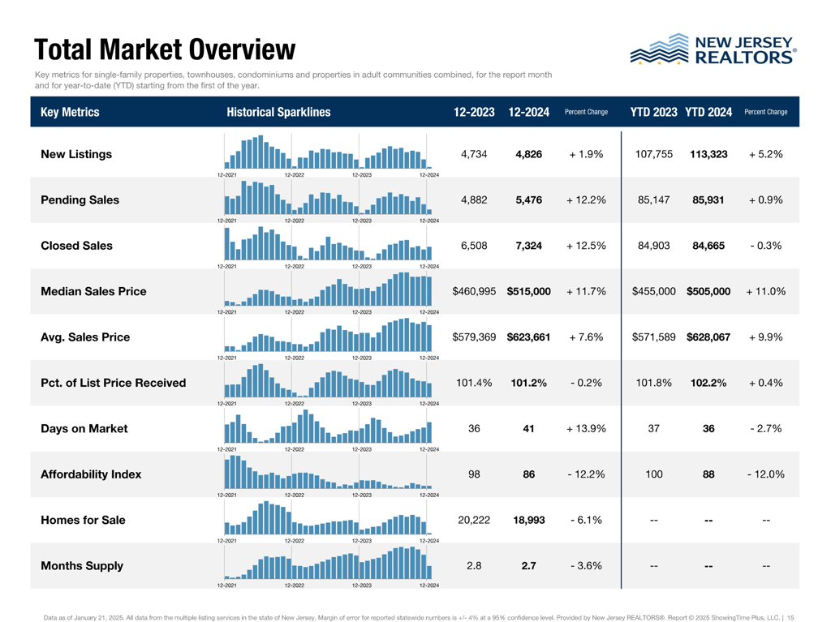Click the Historical Sparklines column header
Viewport: 831px width, 622px height.
point(279,112)
